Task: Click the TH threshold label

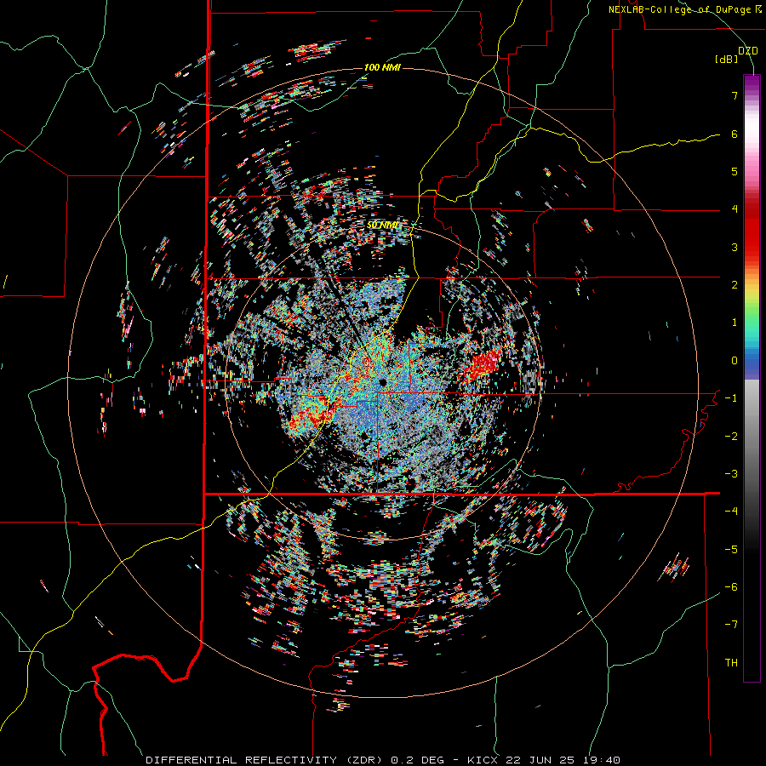Action: pos(731,663)
